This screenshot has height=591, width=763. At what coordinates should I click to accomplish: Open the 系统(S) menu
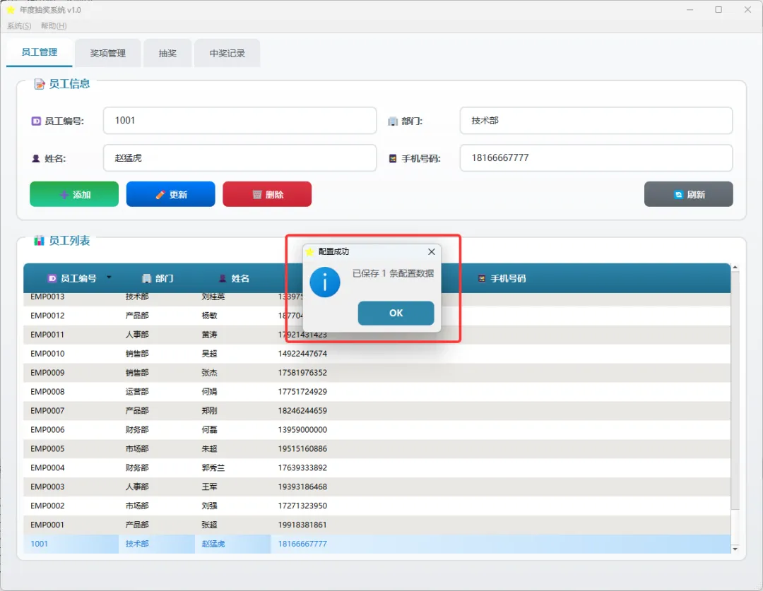coord(19,26)
